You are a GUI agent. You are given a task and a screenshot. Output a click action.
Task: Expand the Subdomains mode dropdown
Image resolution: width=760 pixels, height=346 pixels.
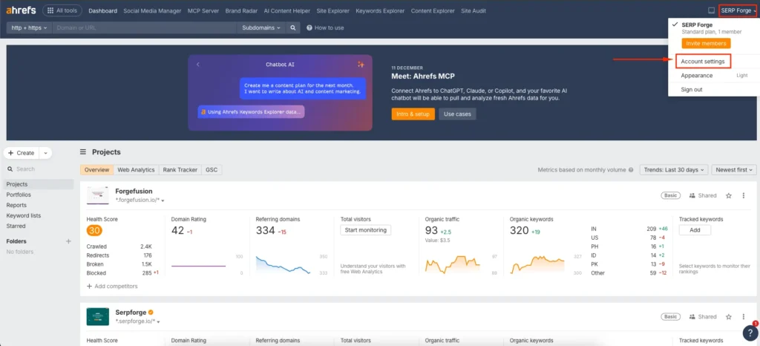point(262,27)
